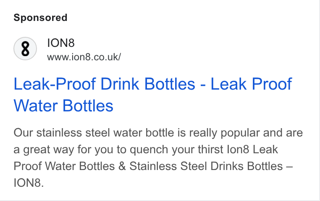
Task: Visit the www.ion8.co.uk URL text
Action: click(84, 57)
